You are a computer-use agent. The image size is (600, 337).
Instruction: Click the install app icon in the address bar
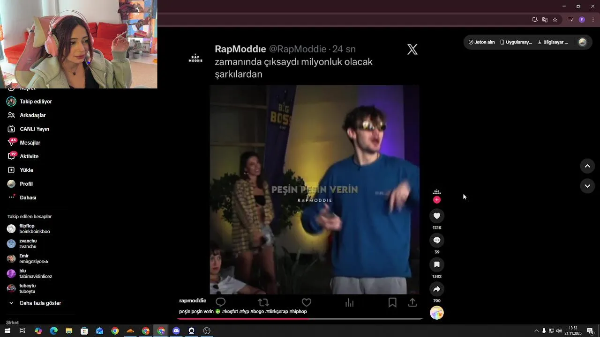535,20
